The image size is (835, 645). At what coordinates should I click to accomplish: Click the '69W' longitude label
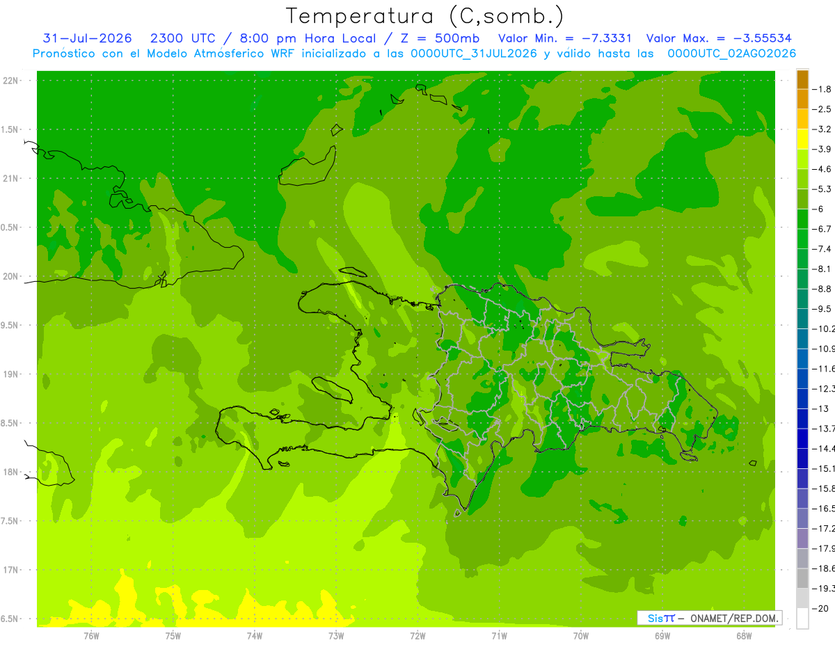click(662, 635)
